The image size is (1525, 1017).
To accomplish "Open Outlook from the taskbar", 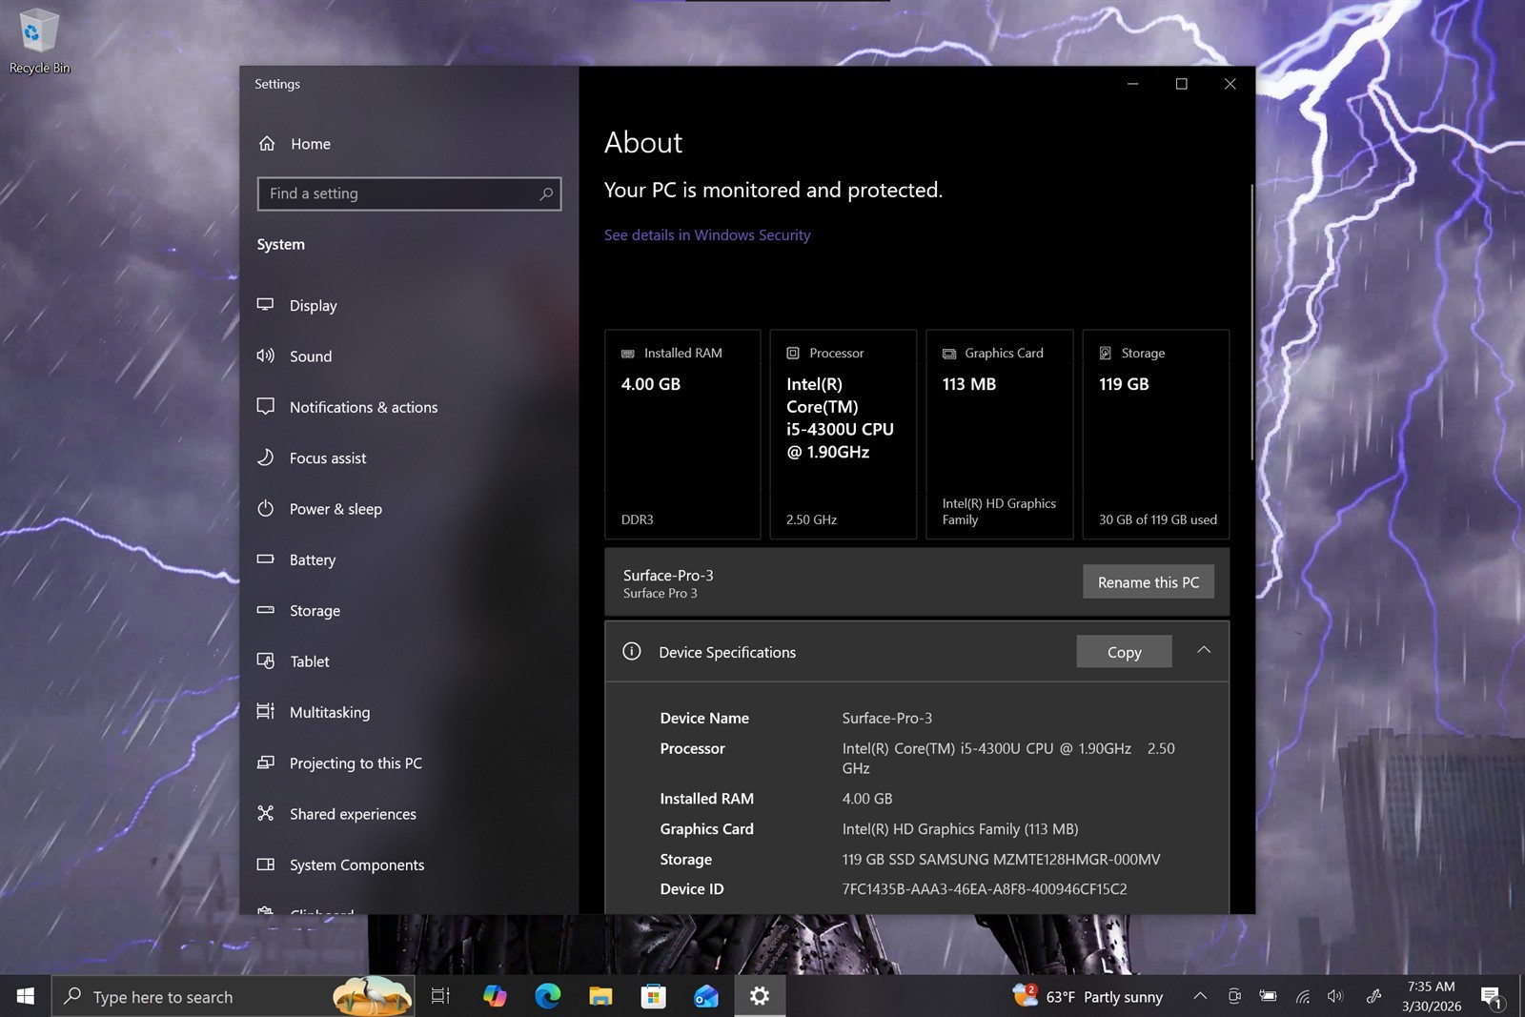I will [x=706, y=996].
